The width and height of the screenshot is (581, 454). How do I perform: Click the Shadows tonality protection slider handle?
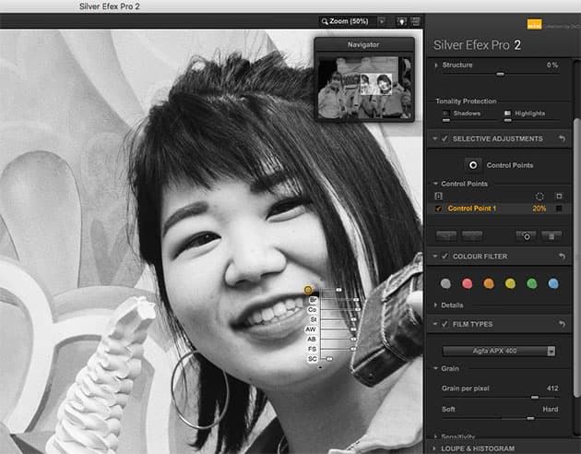pos(446,121)
